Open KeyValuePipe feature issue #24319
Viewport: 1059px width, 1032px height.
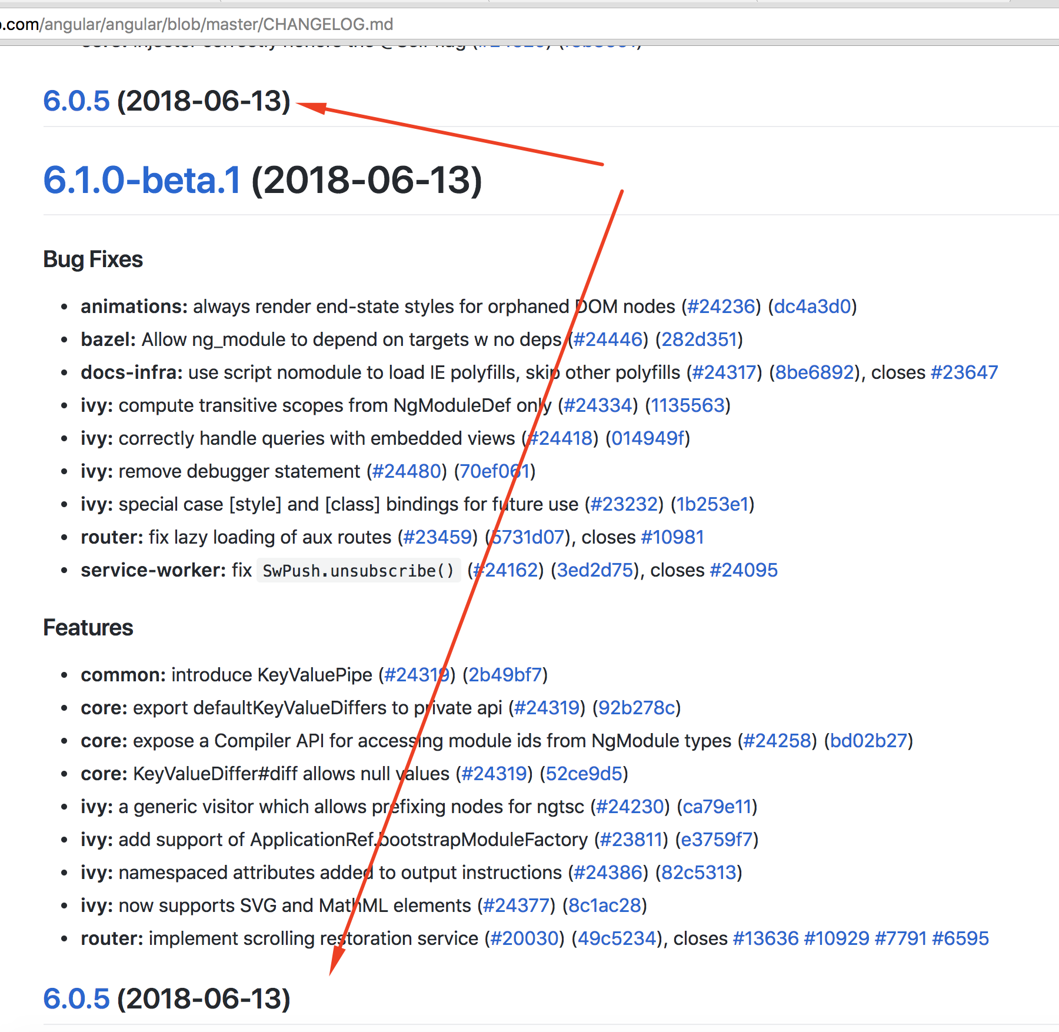[418, 675]
